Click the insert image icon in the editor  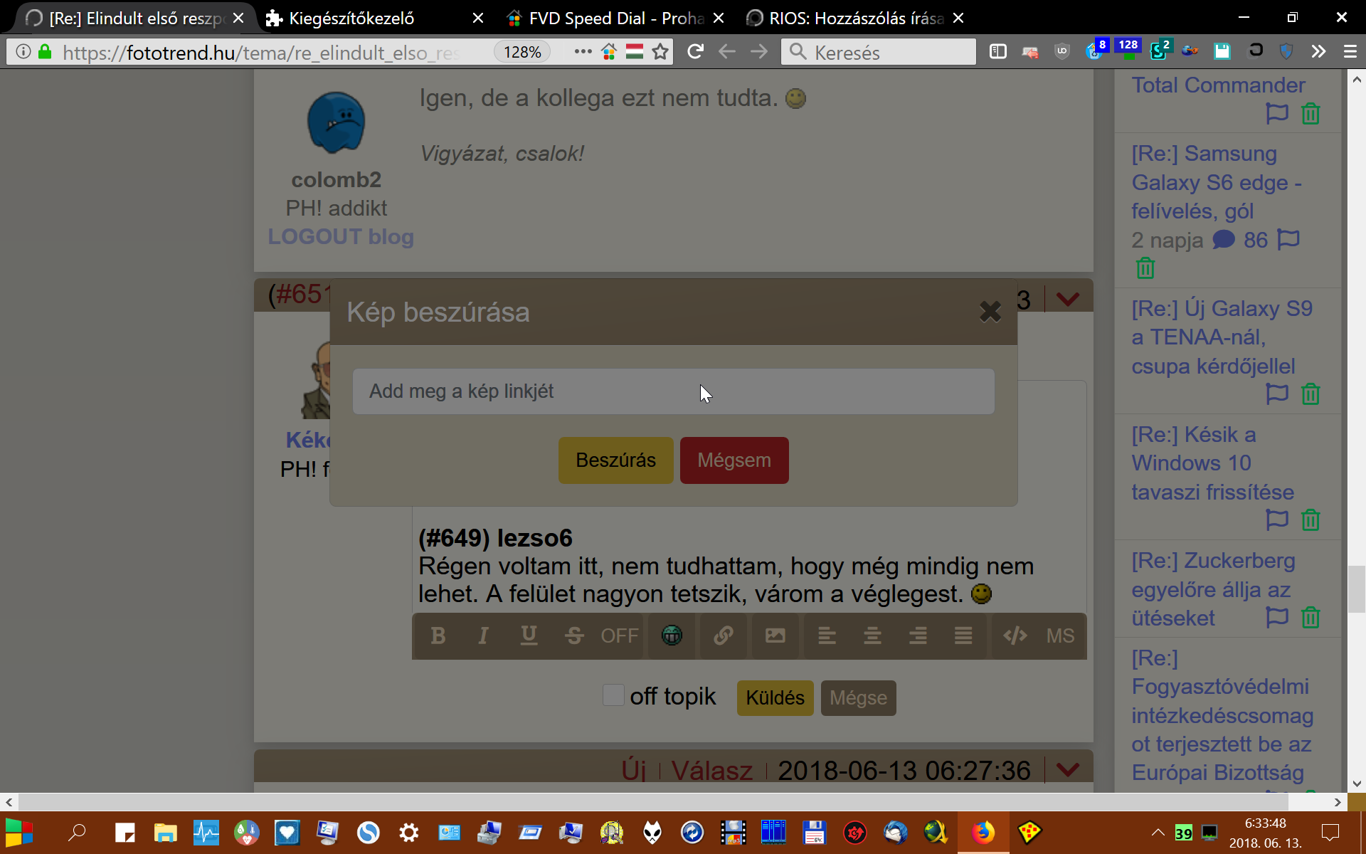775,636
